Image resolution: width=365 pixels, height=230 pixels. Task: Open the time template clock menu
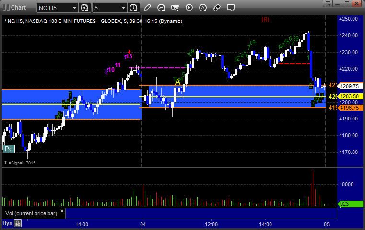pos(134,8)
